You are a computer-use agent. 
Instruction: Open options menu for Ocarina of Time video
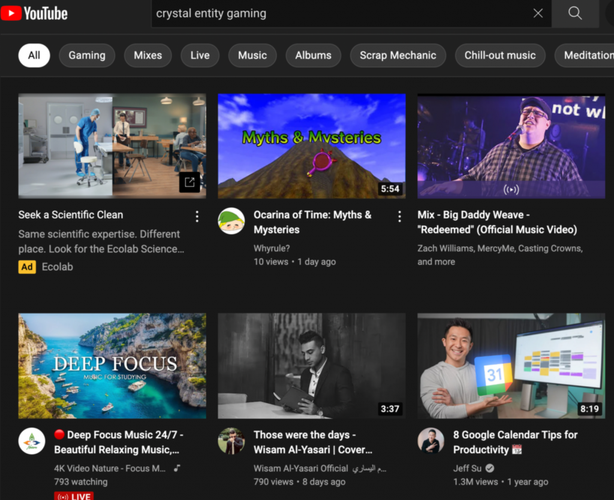(x=399, y=216)
